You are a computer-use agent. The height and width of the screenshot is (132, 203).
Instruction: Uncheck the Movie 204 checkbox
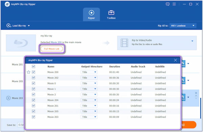33,100
